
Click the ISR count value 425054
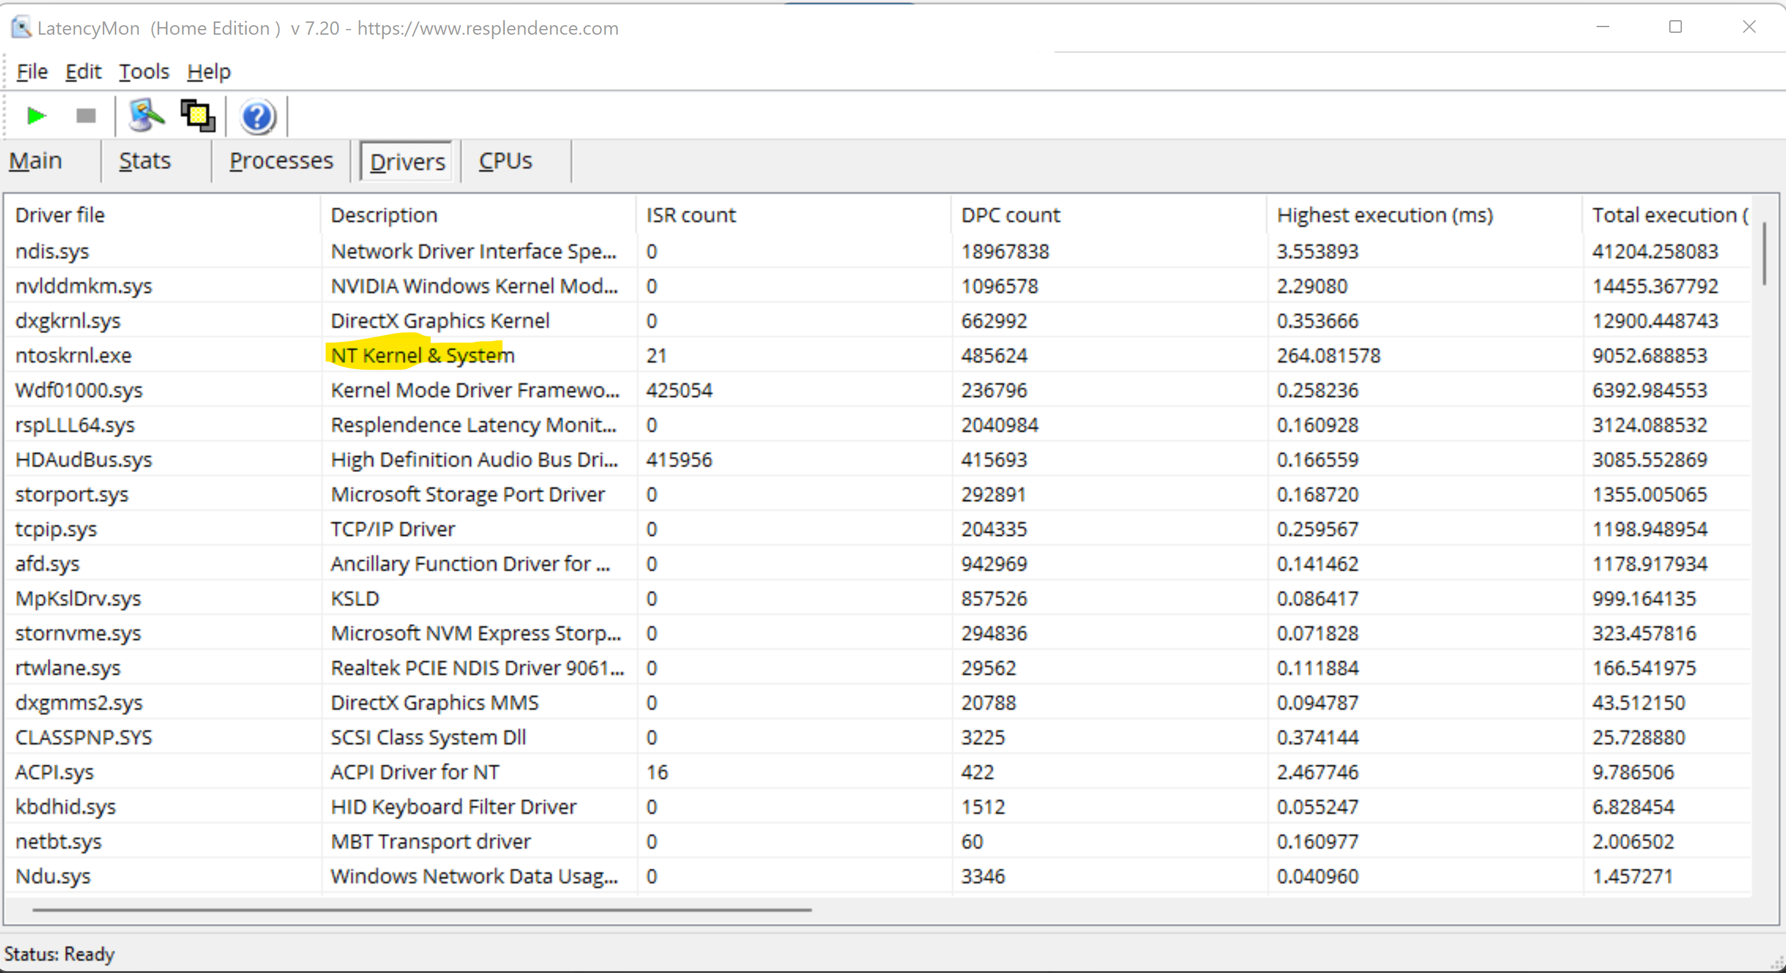coord(680,389)
